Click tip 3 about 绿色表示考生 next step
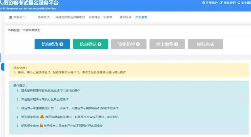The width and height of the screenshot is (251, 137). pyautogui.click(x=67, y=108)
